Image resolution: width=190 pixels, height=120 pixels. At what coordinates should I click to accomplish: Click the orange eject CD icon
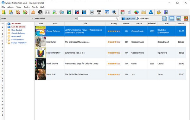[x=33, y=12]
